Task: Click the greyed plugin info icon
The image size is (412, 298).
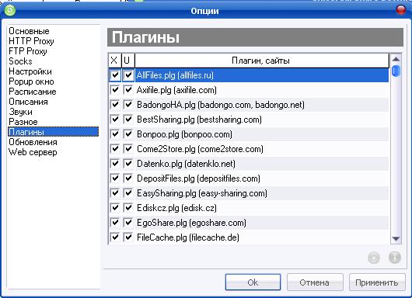Action: (x=395, y=258)
